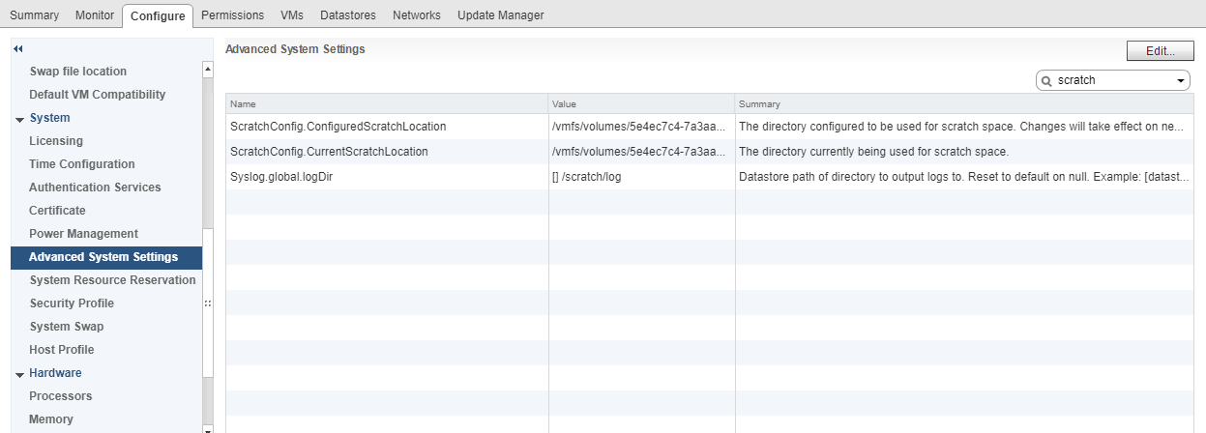Viewport: 1206px width, 433px height.
Task: Open System Resource Reservation
Action: coord(112,280)
